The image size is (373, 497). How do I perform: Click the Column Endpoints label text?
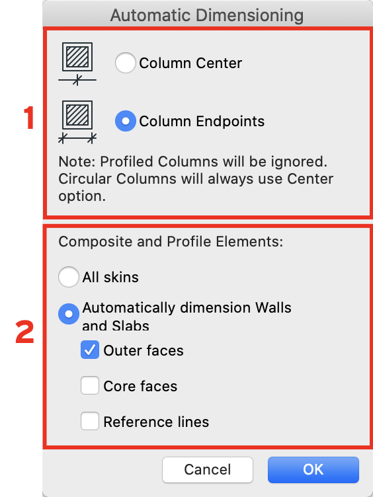click(x=202, y=122)
